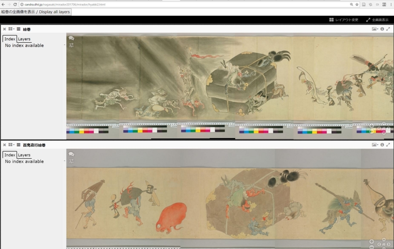The width and height of the screenshot is (394, 249).
Task: Select the Index tab in 絵巻 window
Action: click(x=10, y=39)
